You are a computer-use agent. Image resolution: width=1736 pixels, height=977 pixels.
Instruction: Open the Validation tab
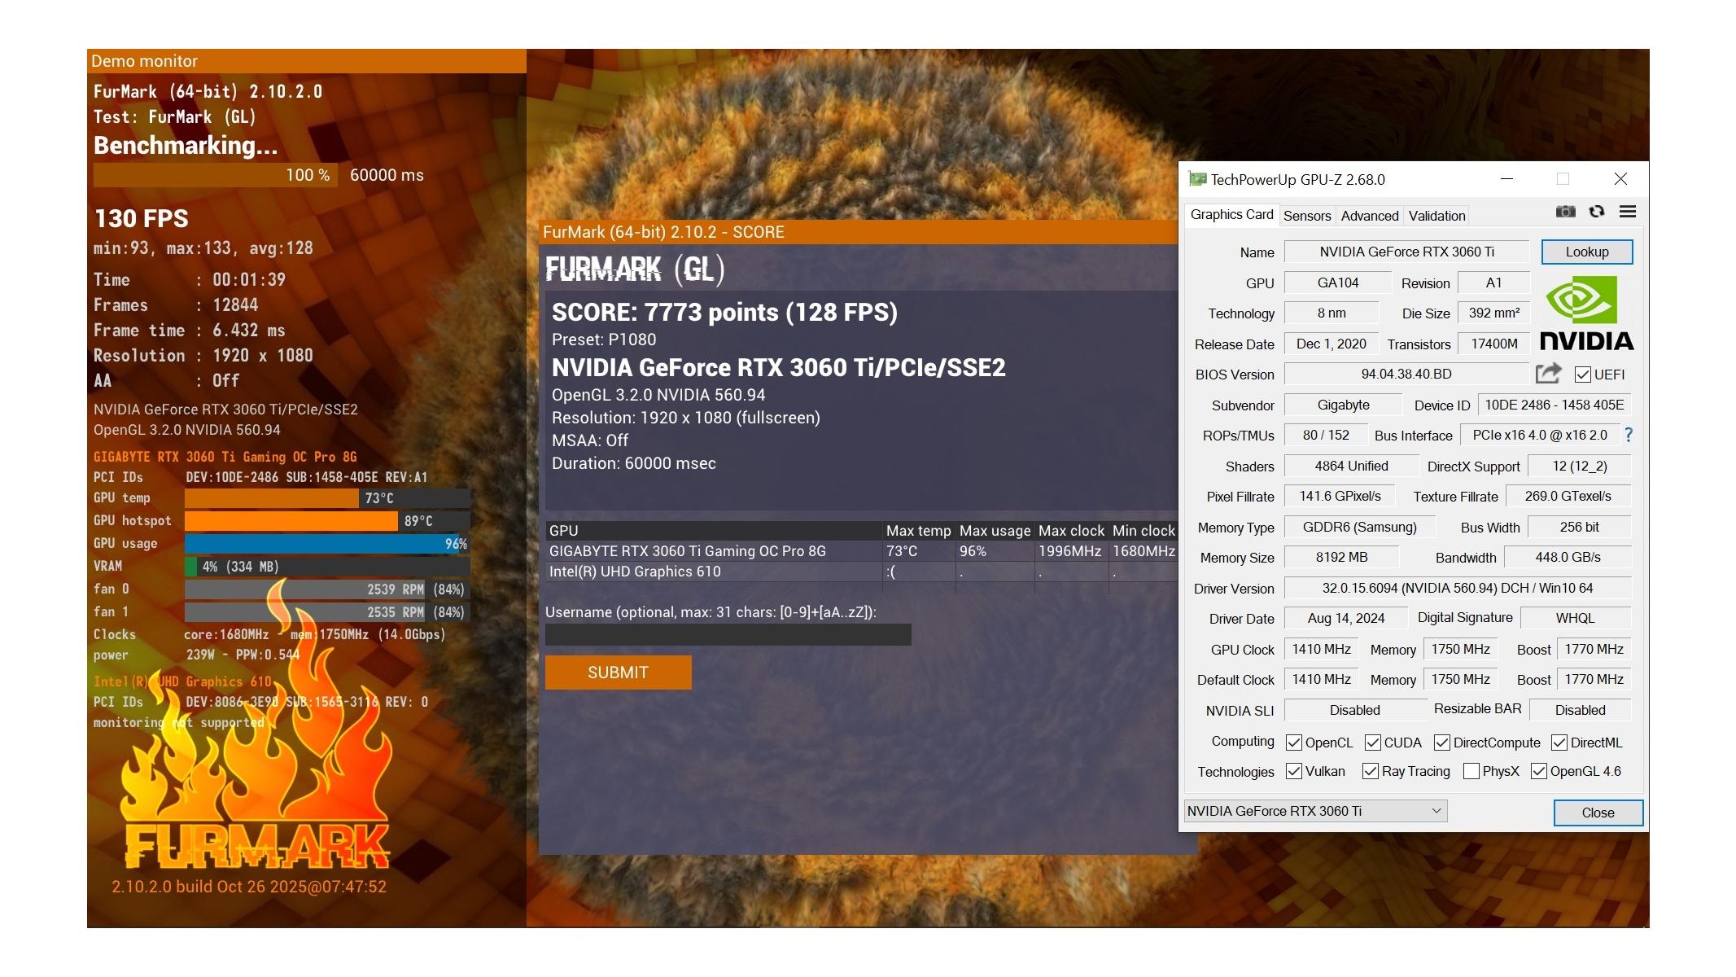(x=1436, y=216)
